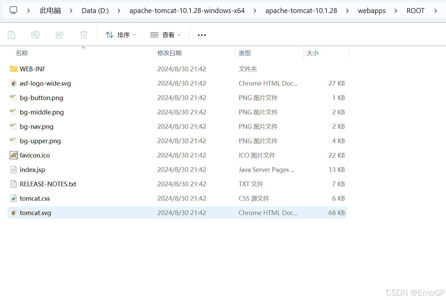Open the 查看 view dropdown

tap(166, 35)
